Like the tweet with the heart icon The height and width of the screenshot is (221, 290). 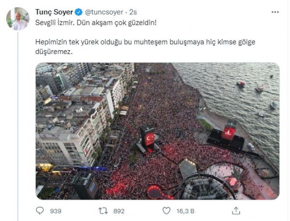pyautogui.click(x=166, y=211)
